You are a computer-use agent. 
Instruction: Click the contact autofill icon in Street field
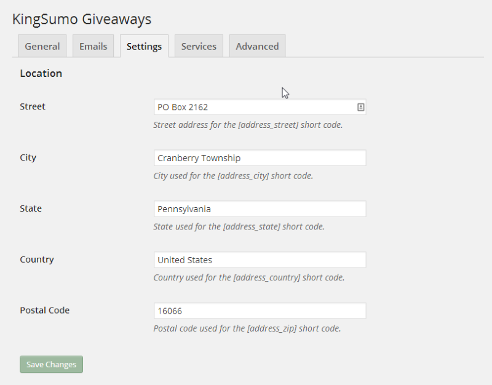(x=360, y=107)
